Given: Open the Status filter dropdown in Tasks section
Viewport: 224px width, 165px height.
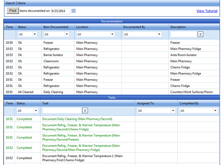Looking at the screenshot, I should click(x=27, y=111).
